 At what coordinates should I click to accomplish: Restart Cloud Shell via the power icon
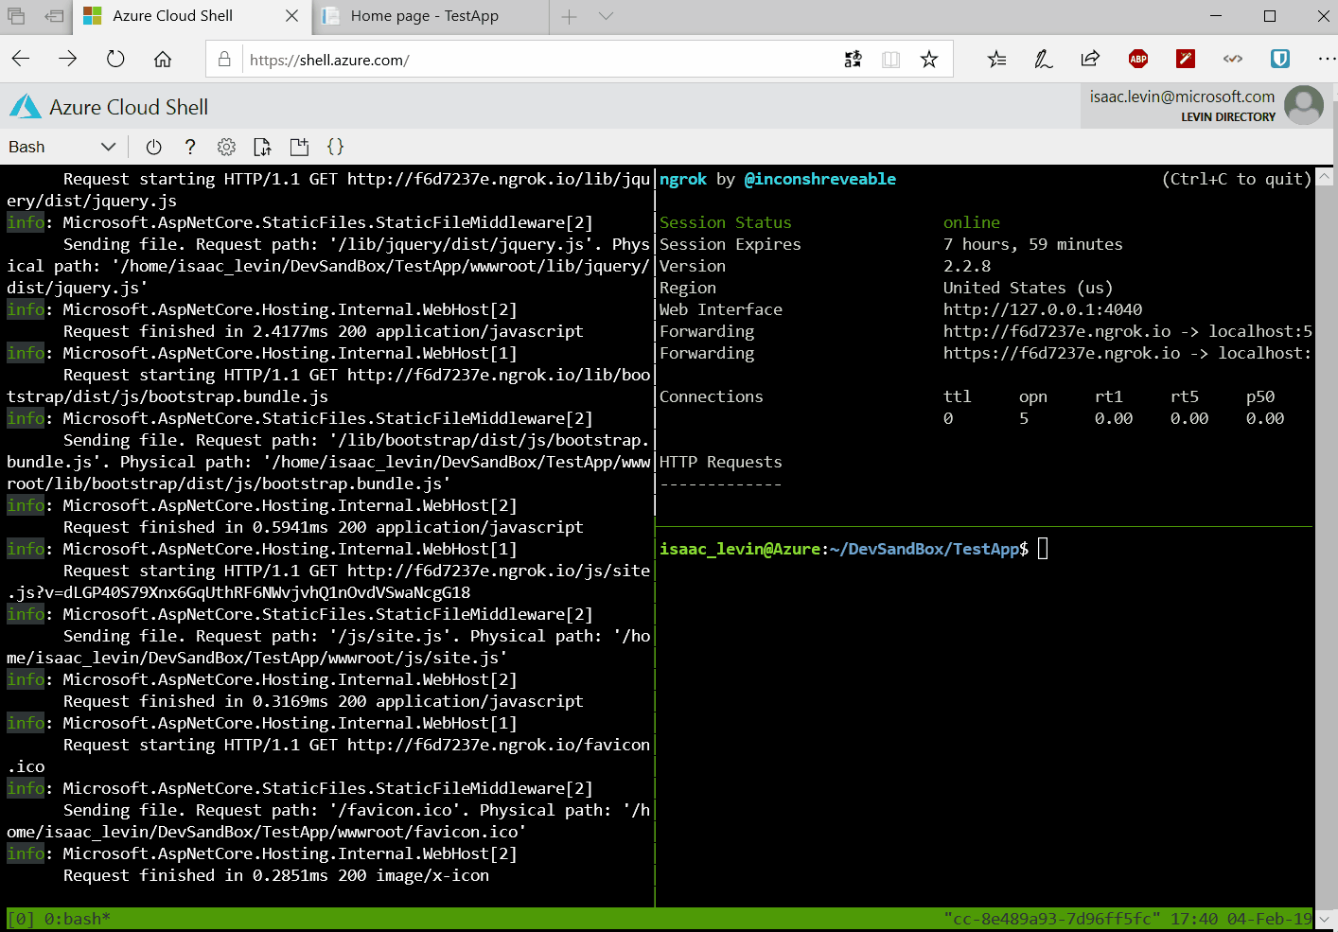click(152, 147)
